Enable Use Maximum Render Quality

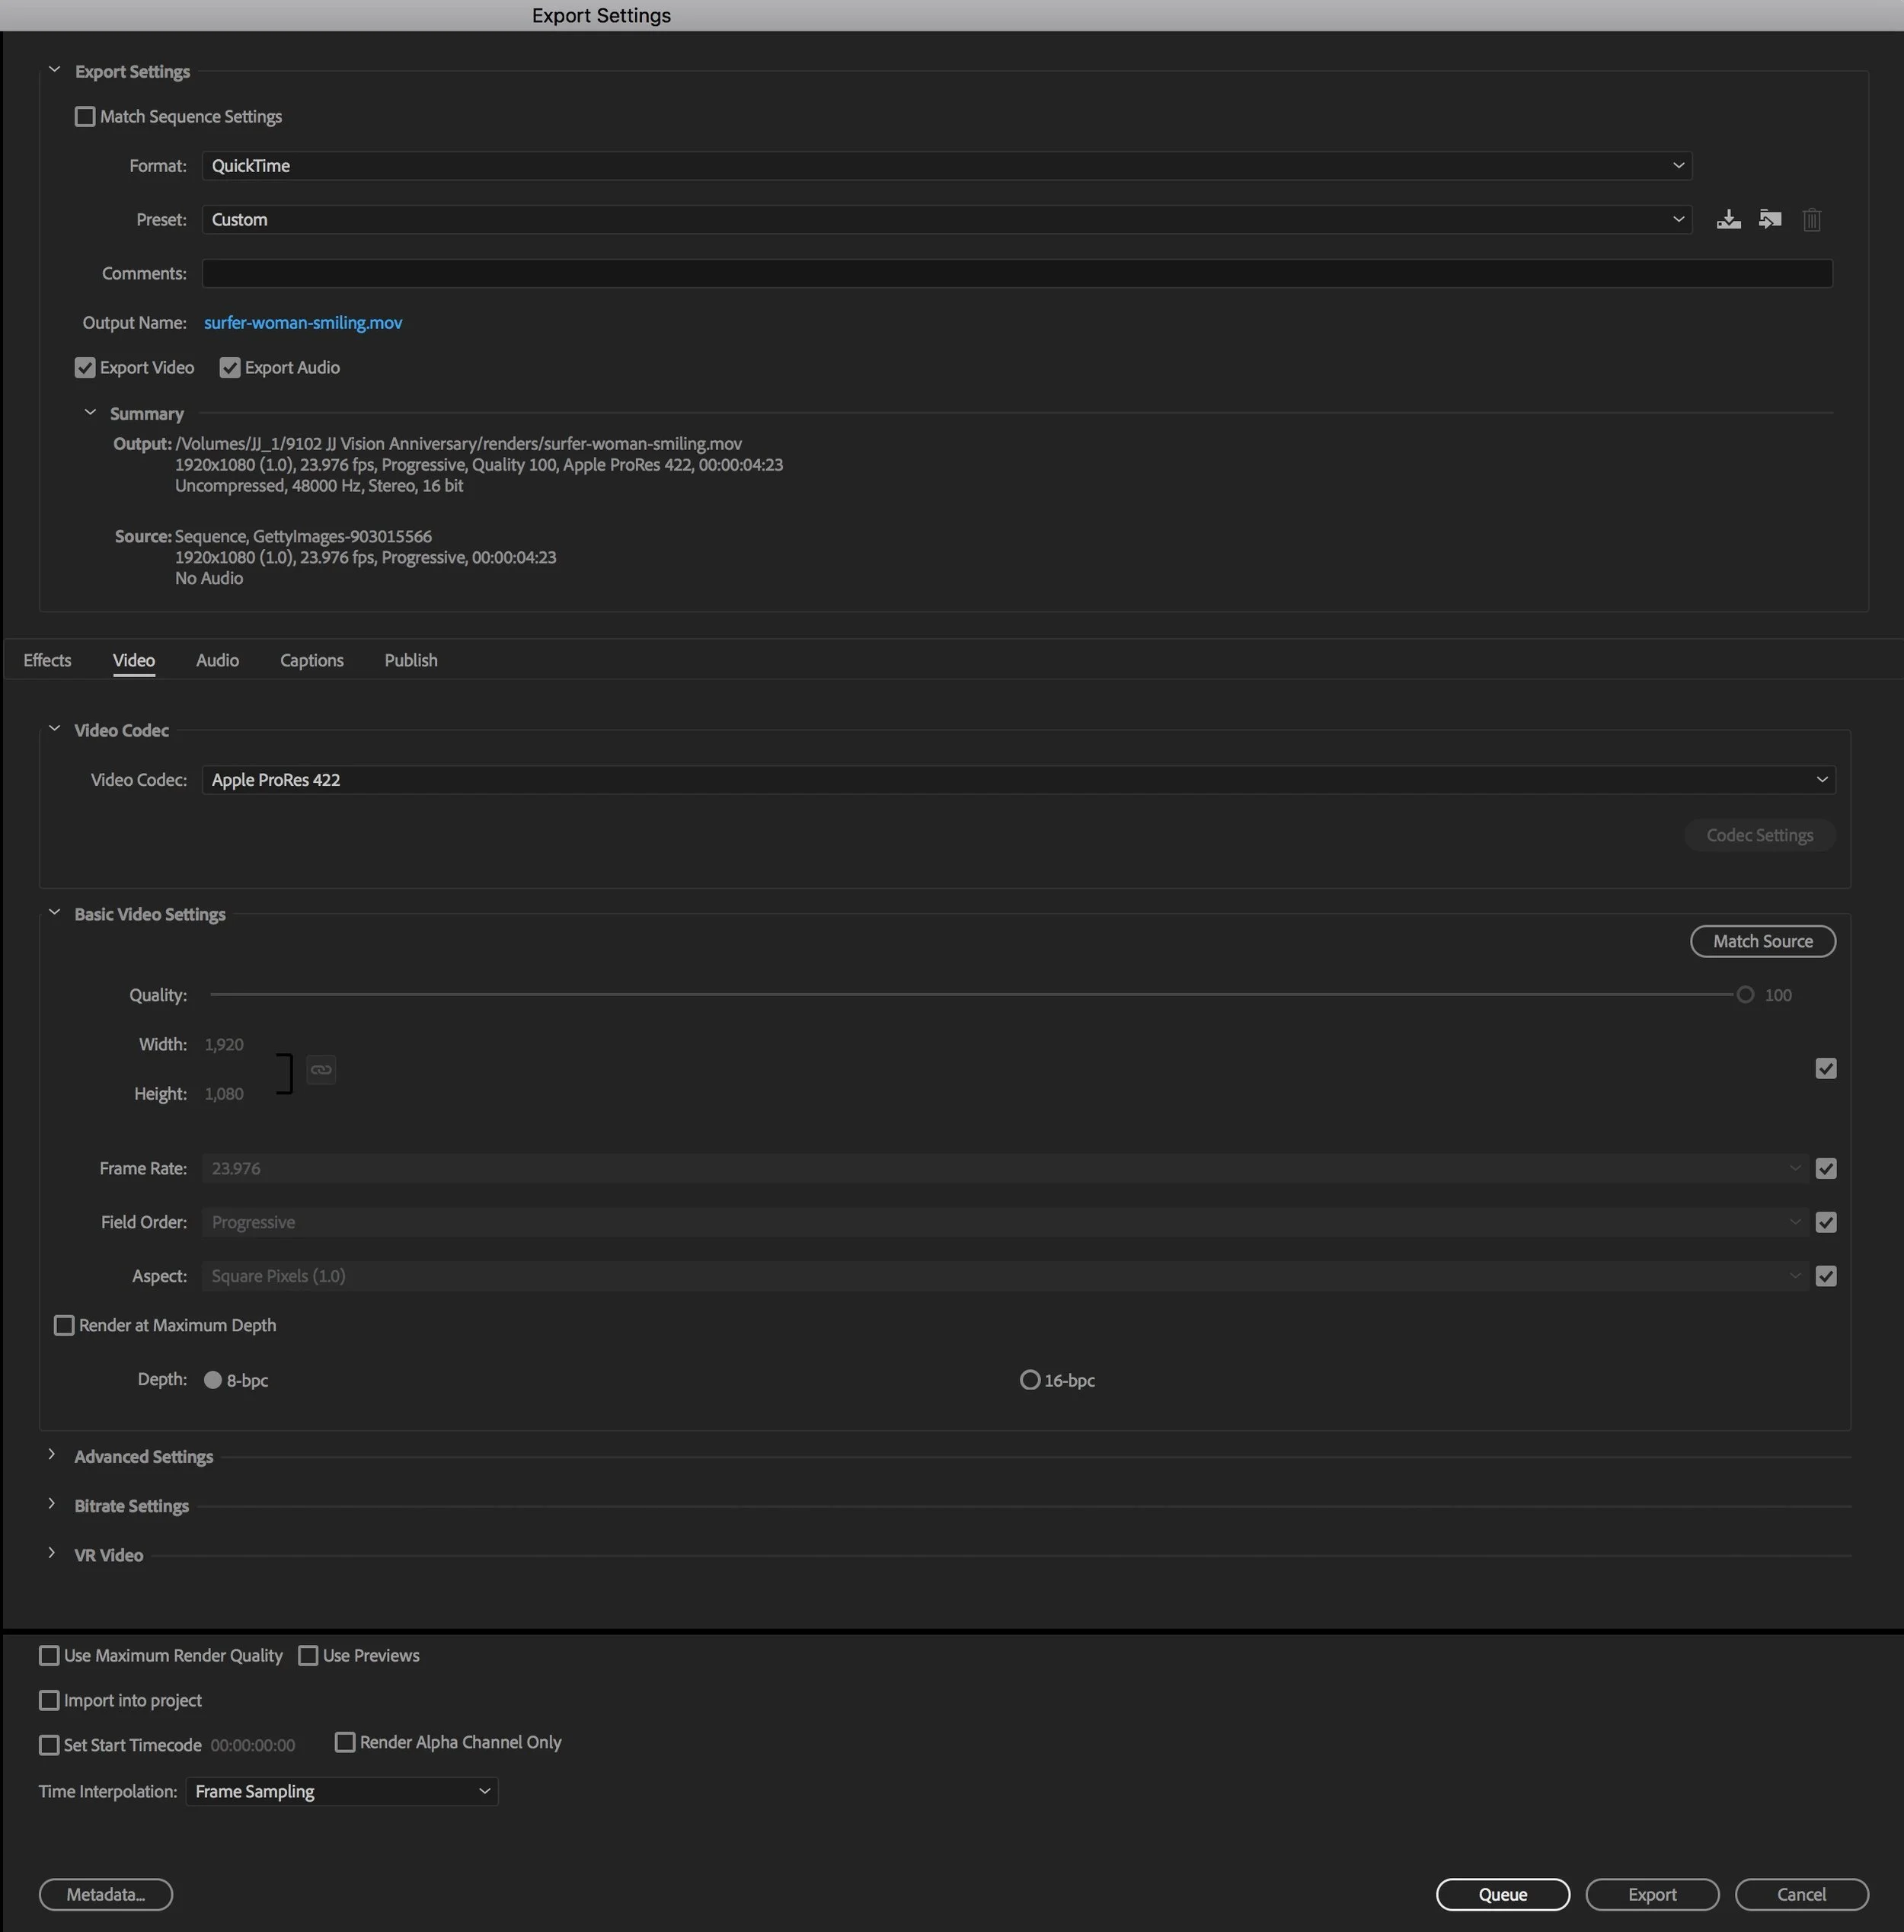coord(49,1655)
